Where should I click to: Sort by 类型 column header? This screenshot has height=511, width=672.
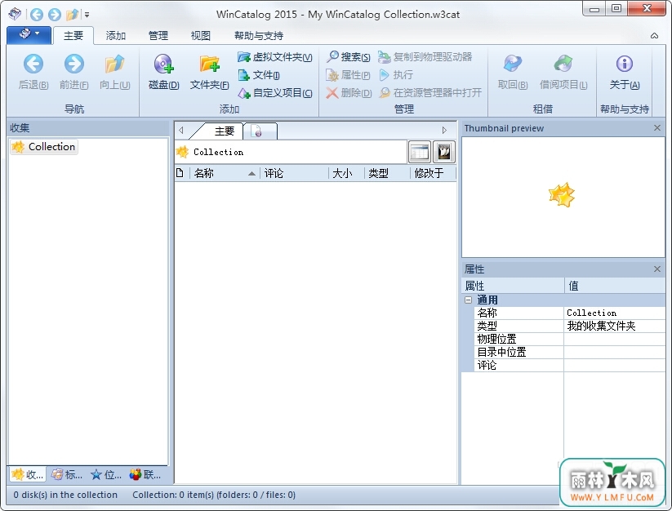[x=387, y=174]
